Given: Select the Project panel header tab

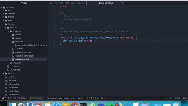Looking at the screenshot, I should click(23, 3).
